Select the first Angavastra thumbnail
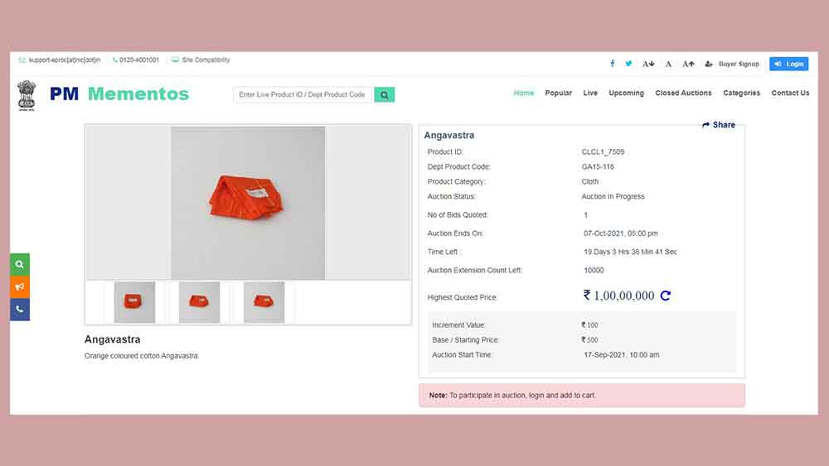The height and width of the screenshot is (466, 829). click(134, 302)
